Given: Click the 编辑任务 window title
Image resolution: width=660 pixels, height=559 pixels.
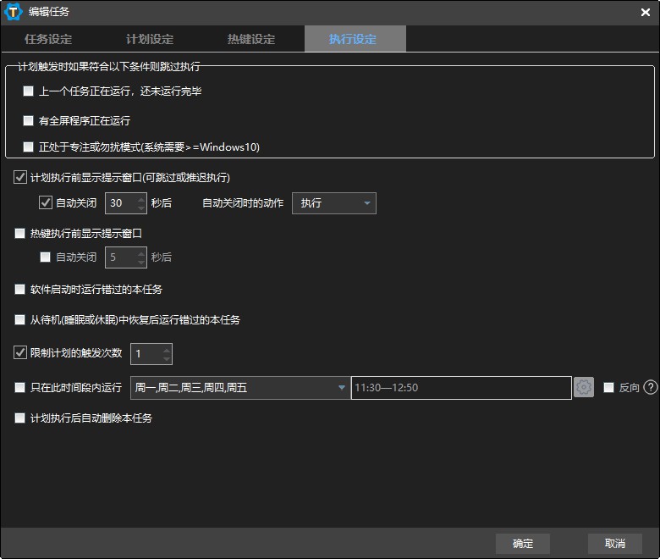Looking at the screenshot, I should 49,12.
